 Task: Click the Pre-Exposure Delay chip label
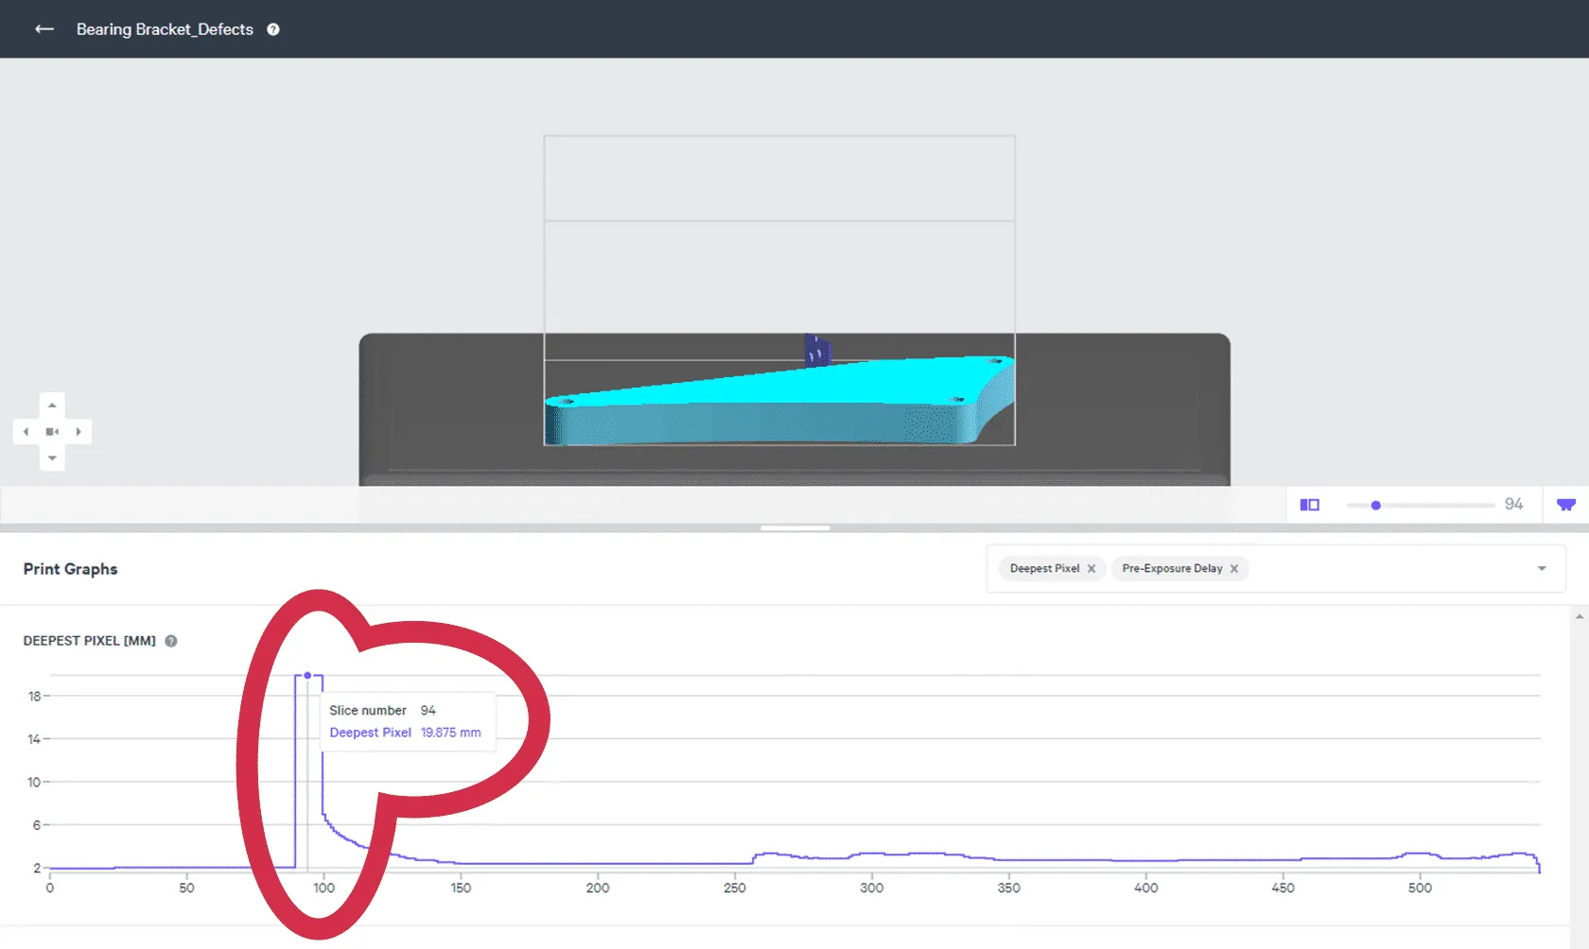[1172, 569]
